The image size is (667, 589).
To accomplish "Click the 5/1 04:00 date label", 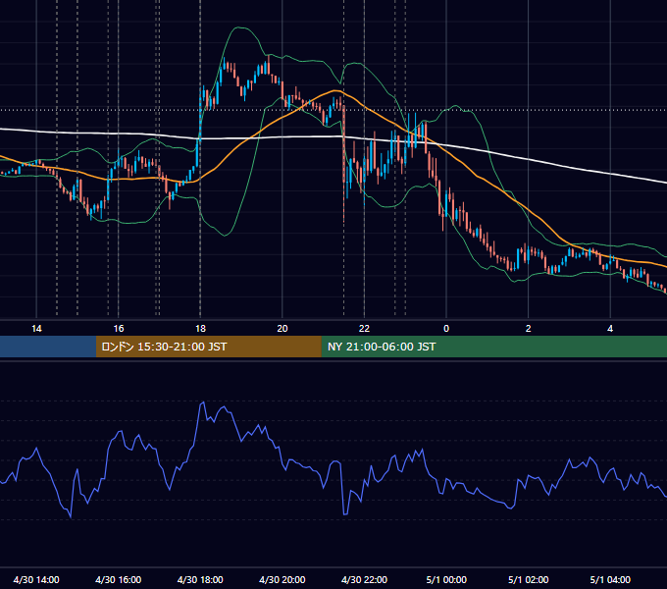I will 610,579.
